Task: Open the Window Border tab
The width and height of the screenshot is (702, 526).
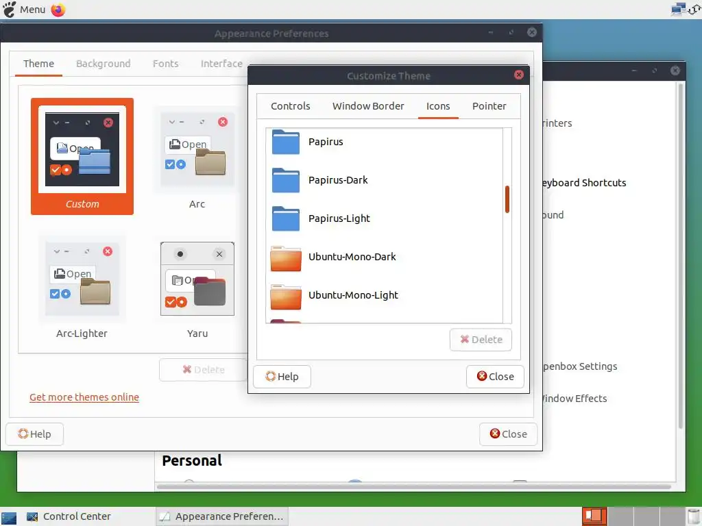Action: 368,106
